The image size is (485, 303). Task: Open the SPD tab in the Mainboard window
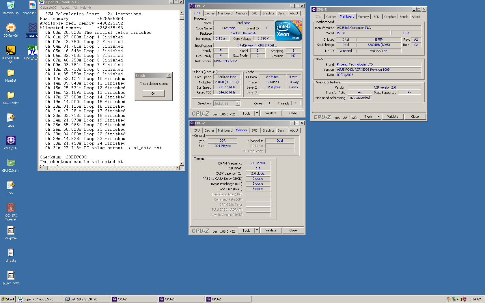(x=376, y=17)
